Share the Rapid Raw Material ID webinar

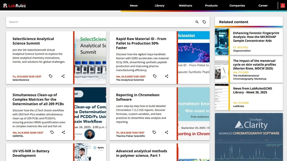pos(167,76)
